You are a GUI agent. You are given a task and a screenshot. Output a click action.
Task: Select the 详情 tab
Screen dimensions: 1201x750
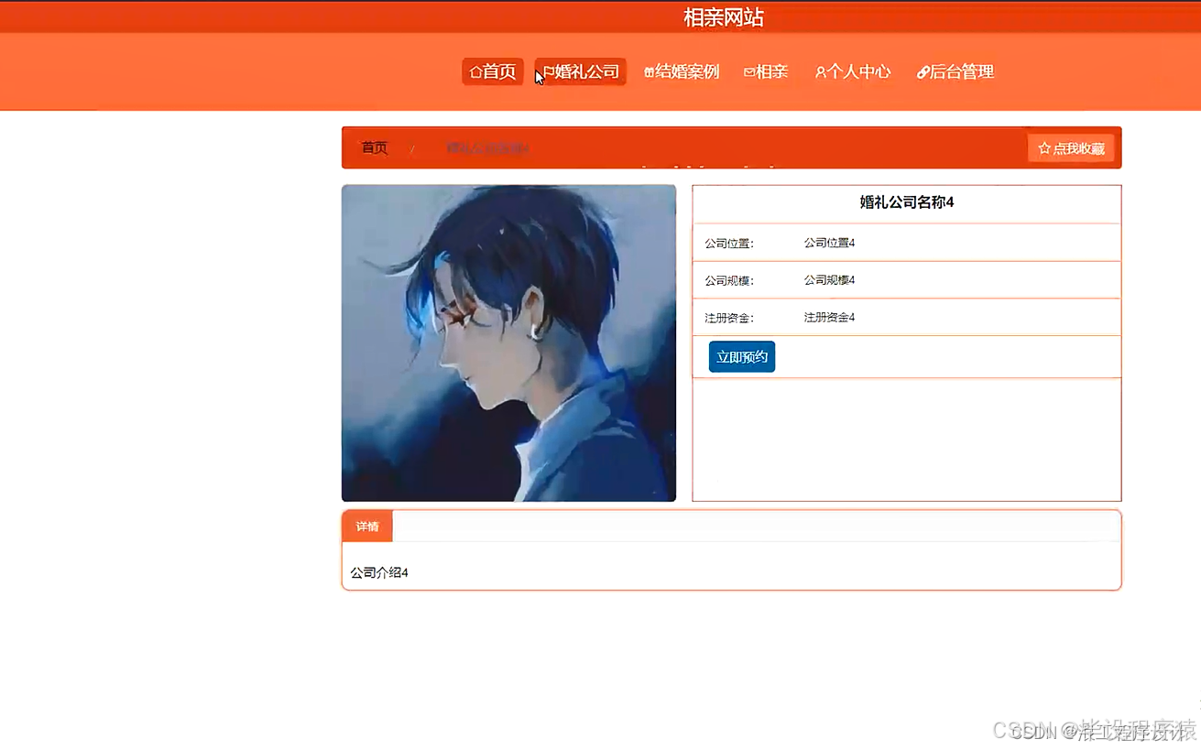pos(367,527)
